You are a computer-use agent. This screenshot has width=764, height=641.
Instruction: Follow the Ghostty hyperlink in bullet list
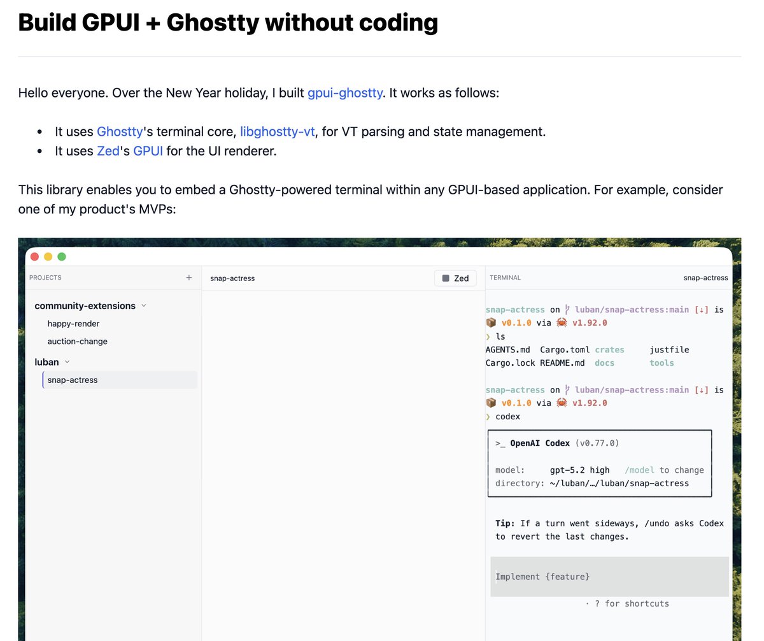(x=120, y=132)
